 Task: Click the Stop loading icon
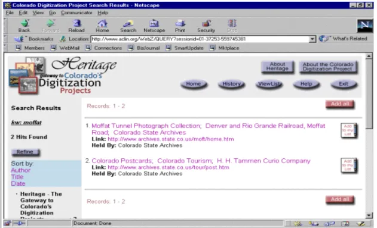point(232,26)
